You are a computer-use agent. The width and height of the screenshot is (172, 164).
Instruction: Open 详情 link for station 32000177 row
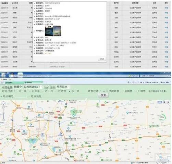click(166, 52)
